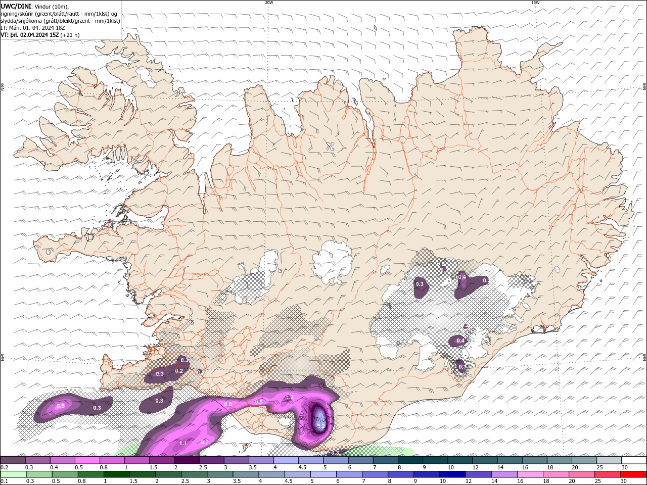Pick the lower scale dark green swatch between 1 and 1.5

point(116,474)
